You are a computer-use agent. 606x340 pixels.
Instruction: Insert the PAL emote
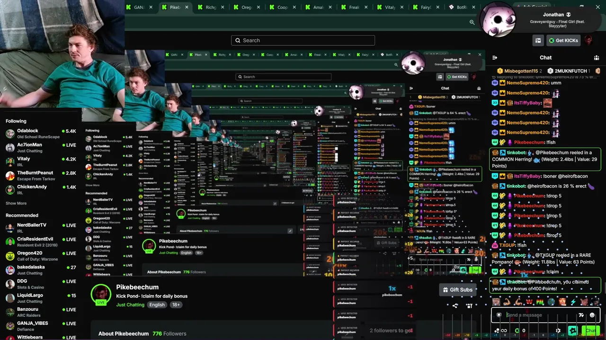coord(540,302)
